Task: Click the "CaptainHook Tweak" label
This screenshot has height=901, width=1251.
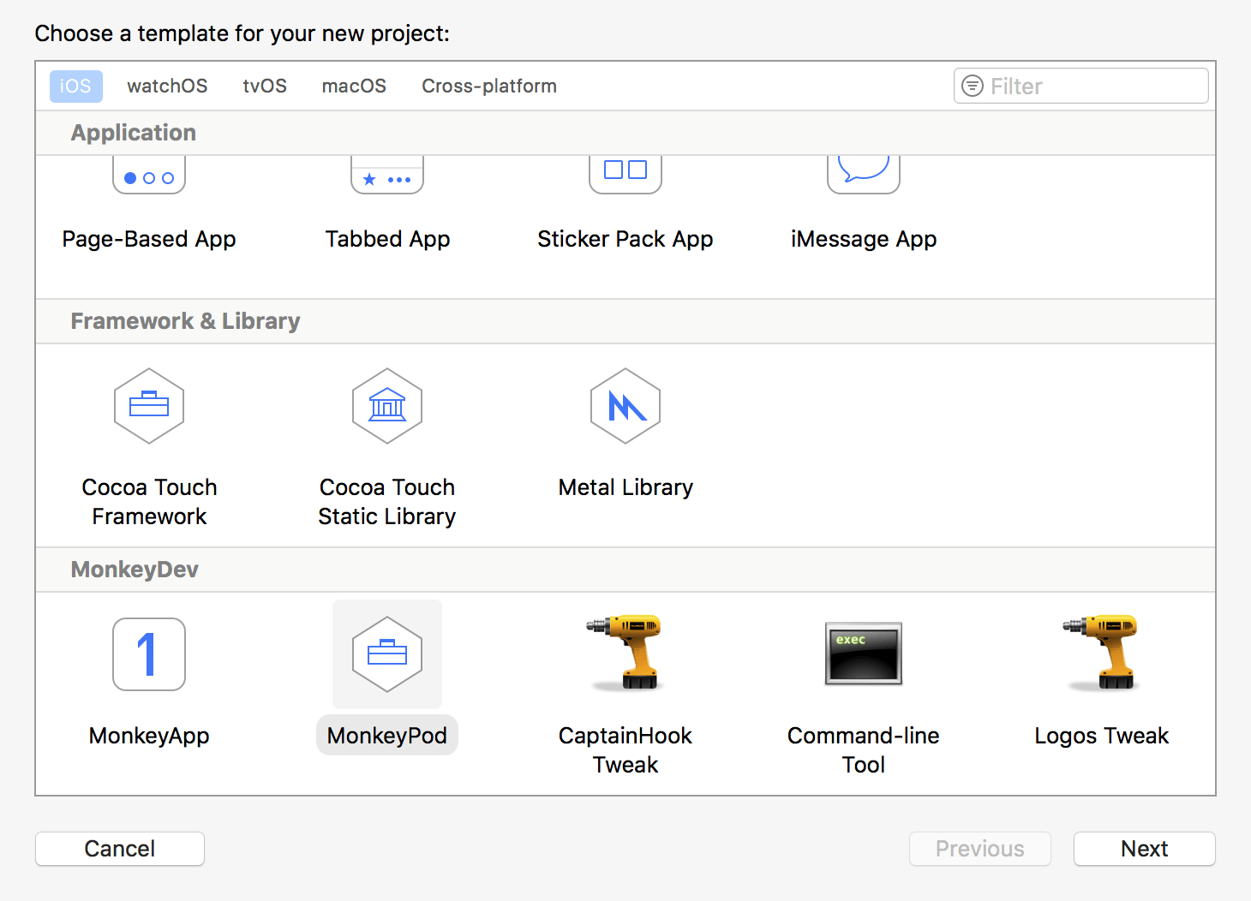Action: [x=625, y=750]
